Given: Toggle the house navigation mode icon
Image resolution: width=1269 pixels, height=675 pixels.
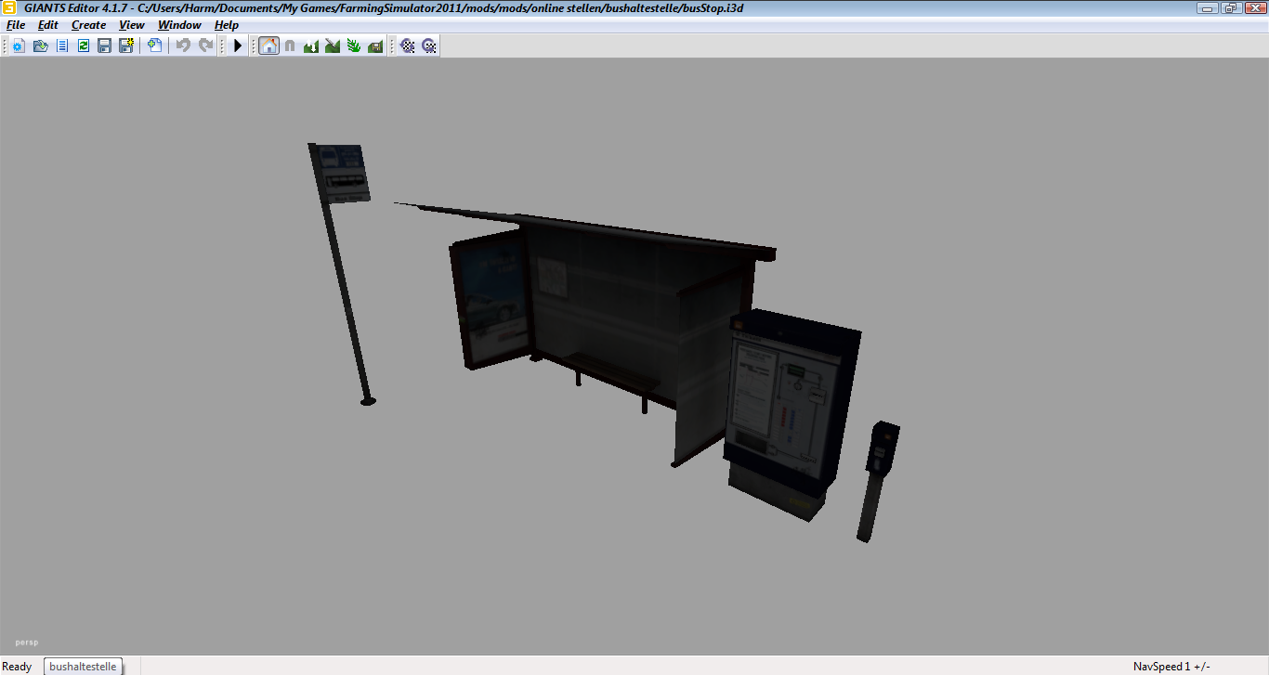Looking at the screenshot, I should (268, 45).
